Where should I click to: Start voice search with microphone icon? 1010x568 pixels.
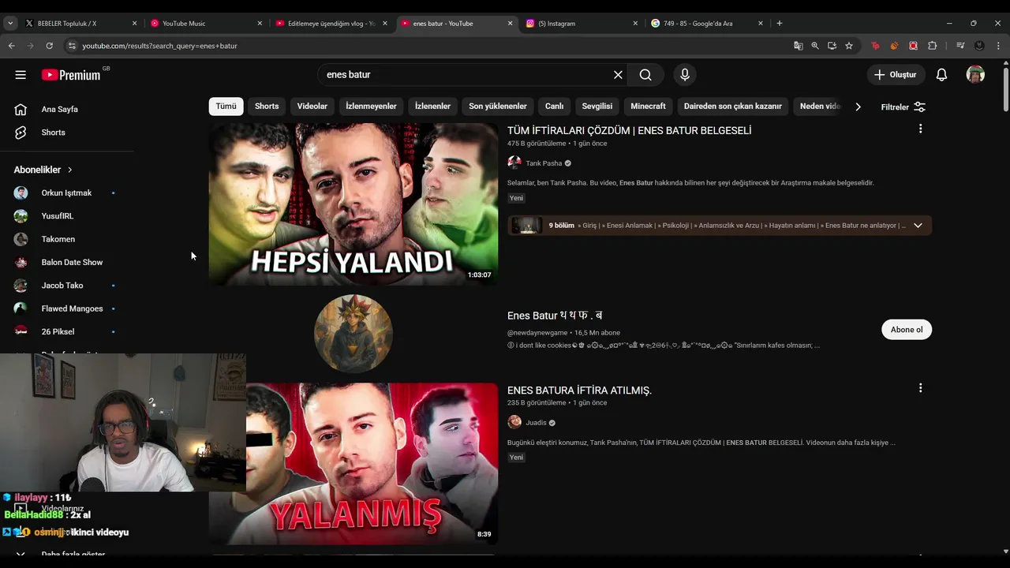[x=685, y=75]
